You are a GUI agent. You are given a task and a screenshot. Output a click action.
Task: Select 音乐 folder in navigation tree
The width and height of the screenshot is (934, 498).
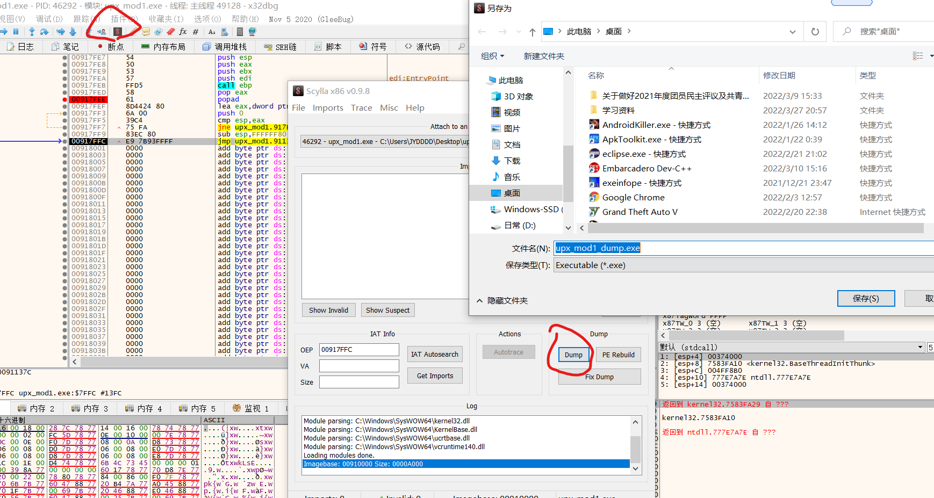tap(506, 177)
